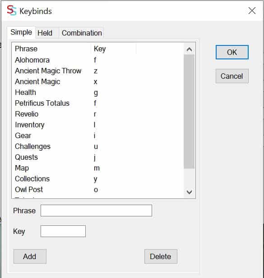Click the Cancel button

tap(232, 76)
